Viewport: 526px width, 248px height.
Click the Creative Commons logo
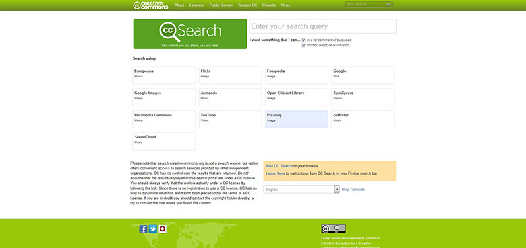(x=150, y=5)
